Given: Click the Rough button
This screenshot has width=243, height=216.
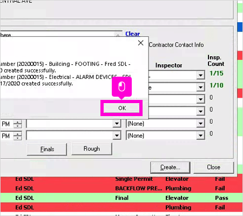Looking at the screenshot, I should point(92,148).
